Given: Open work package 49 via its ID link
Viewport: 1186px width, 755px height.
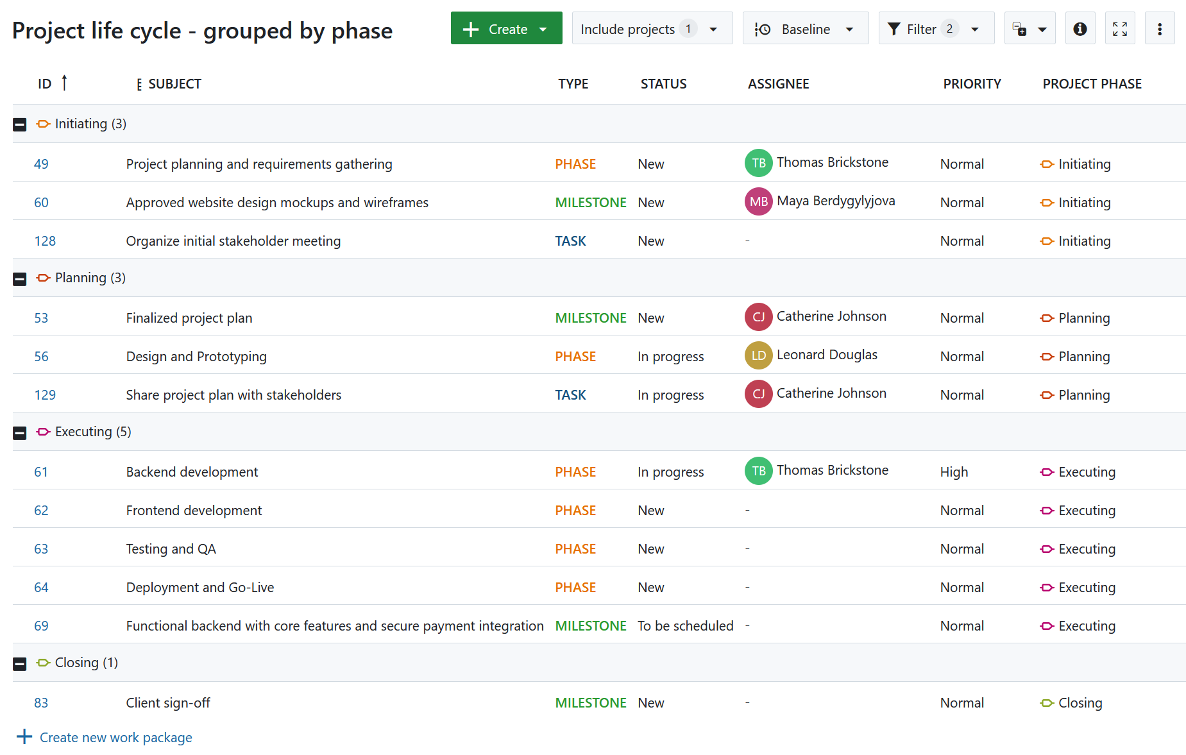Looking at the screenshot, I should coord(41,164).
